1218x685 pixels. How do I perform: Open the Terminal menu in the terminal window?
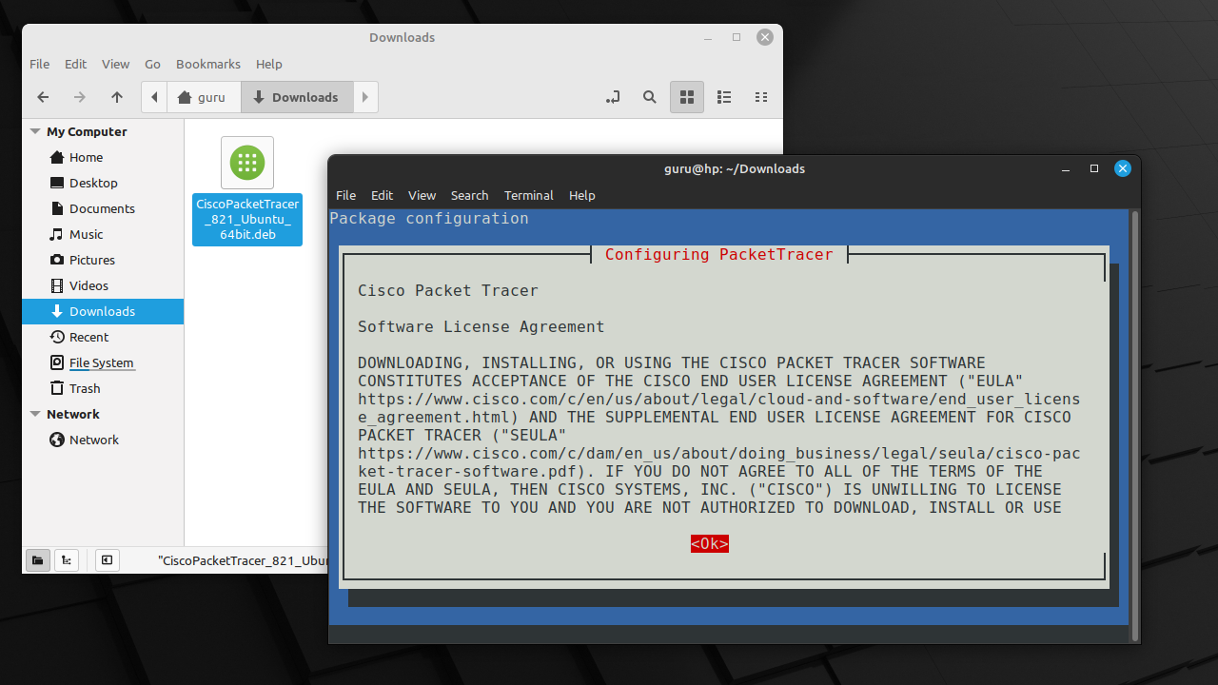528,195
